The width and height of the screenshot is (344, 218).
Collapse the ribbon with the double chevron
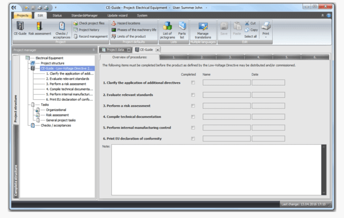pyautogui.click(x=323, y=15)
